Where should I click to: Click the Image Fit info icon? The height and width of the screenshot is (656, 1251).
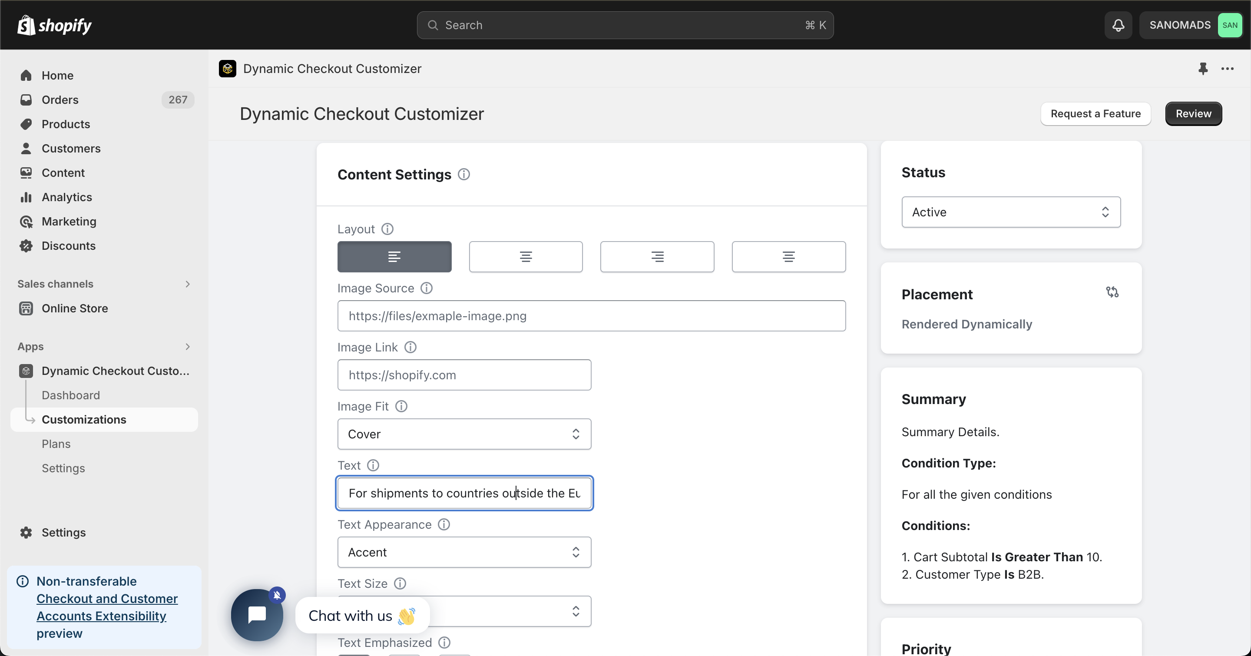coord(401,407)
